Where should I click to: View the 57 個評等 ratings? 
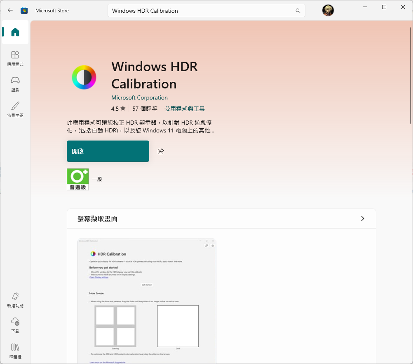click(145, 109)
